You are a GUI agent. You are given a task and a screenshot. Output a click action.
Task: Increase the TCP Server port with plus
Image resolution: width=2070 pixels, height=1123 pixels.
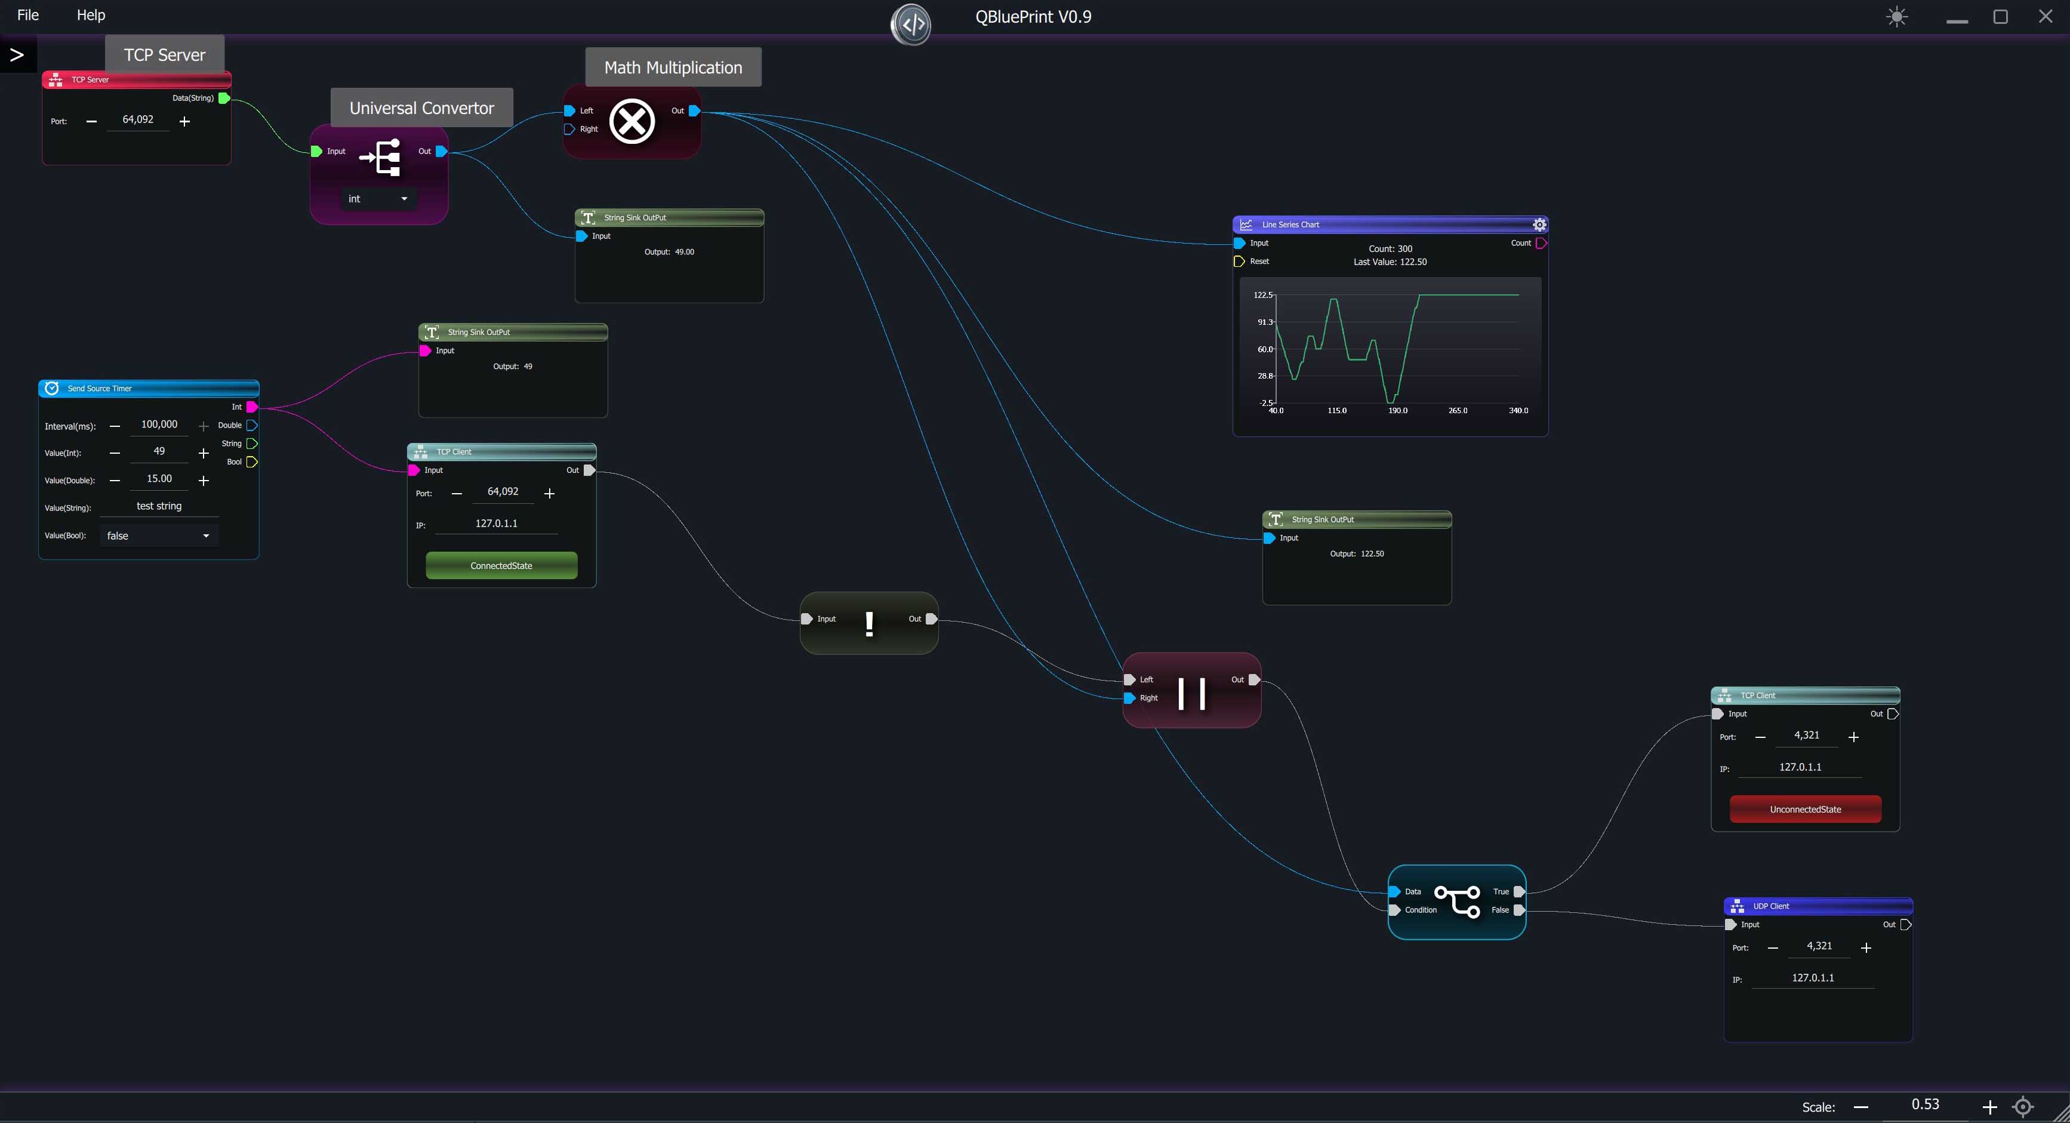point(185,121)
